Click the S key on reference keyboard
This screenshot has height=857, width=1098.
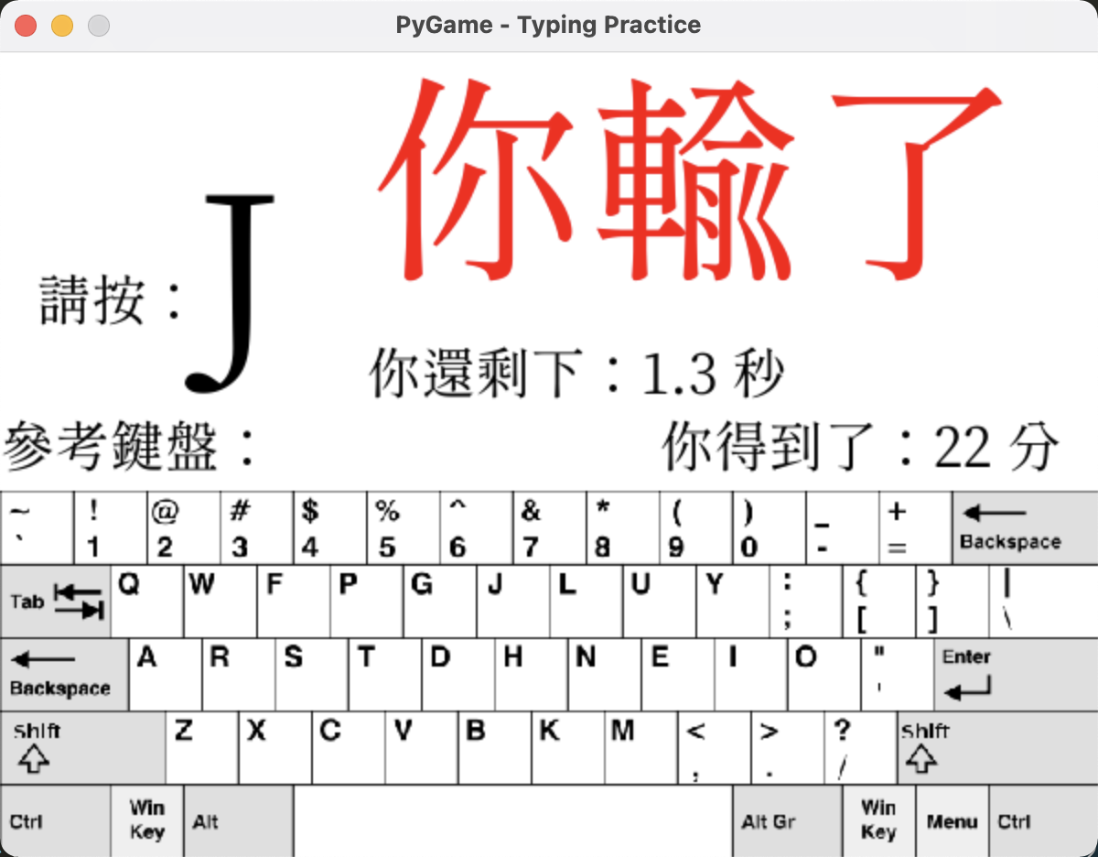click(x=312, y=675)
